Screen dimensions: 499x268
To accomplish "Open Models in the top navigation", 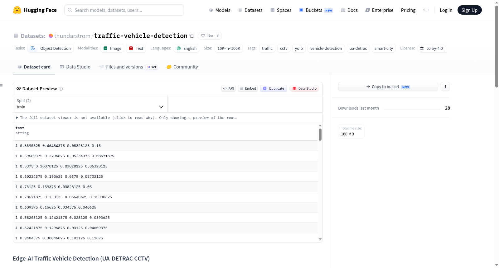I will [220, 10].
